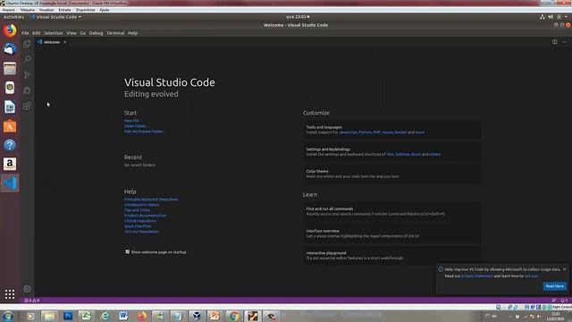This screenshot has width=572, height=322.
Task: Open Amazon from the Ubuntu dock
Action: [x=10, y=164]
